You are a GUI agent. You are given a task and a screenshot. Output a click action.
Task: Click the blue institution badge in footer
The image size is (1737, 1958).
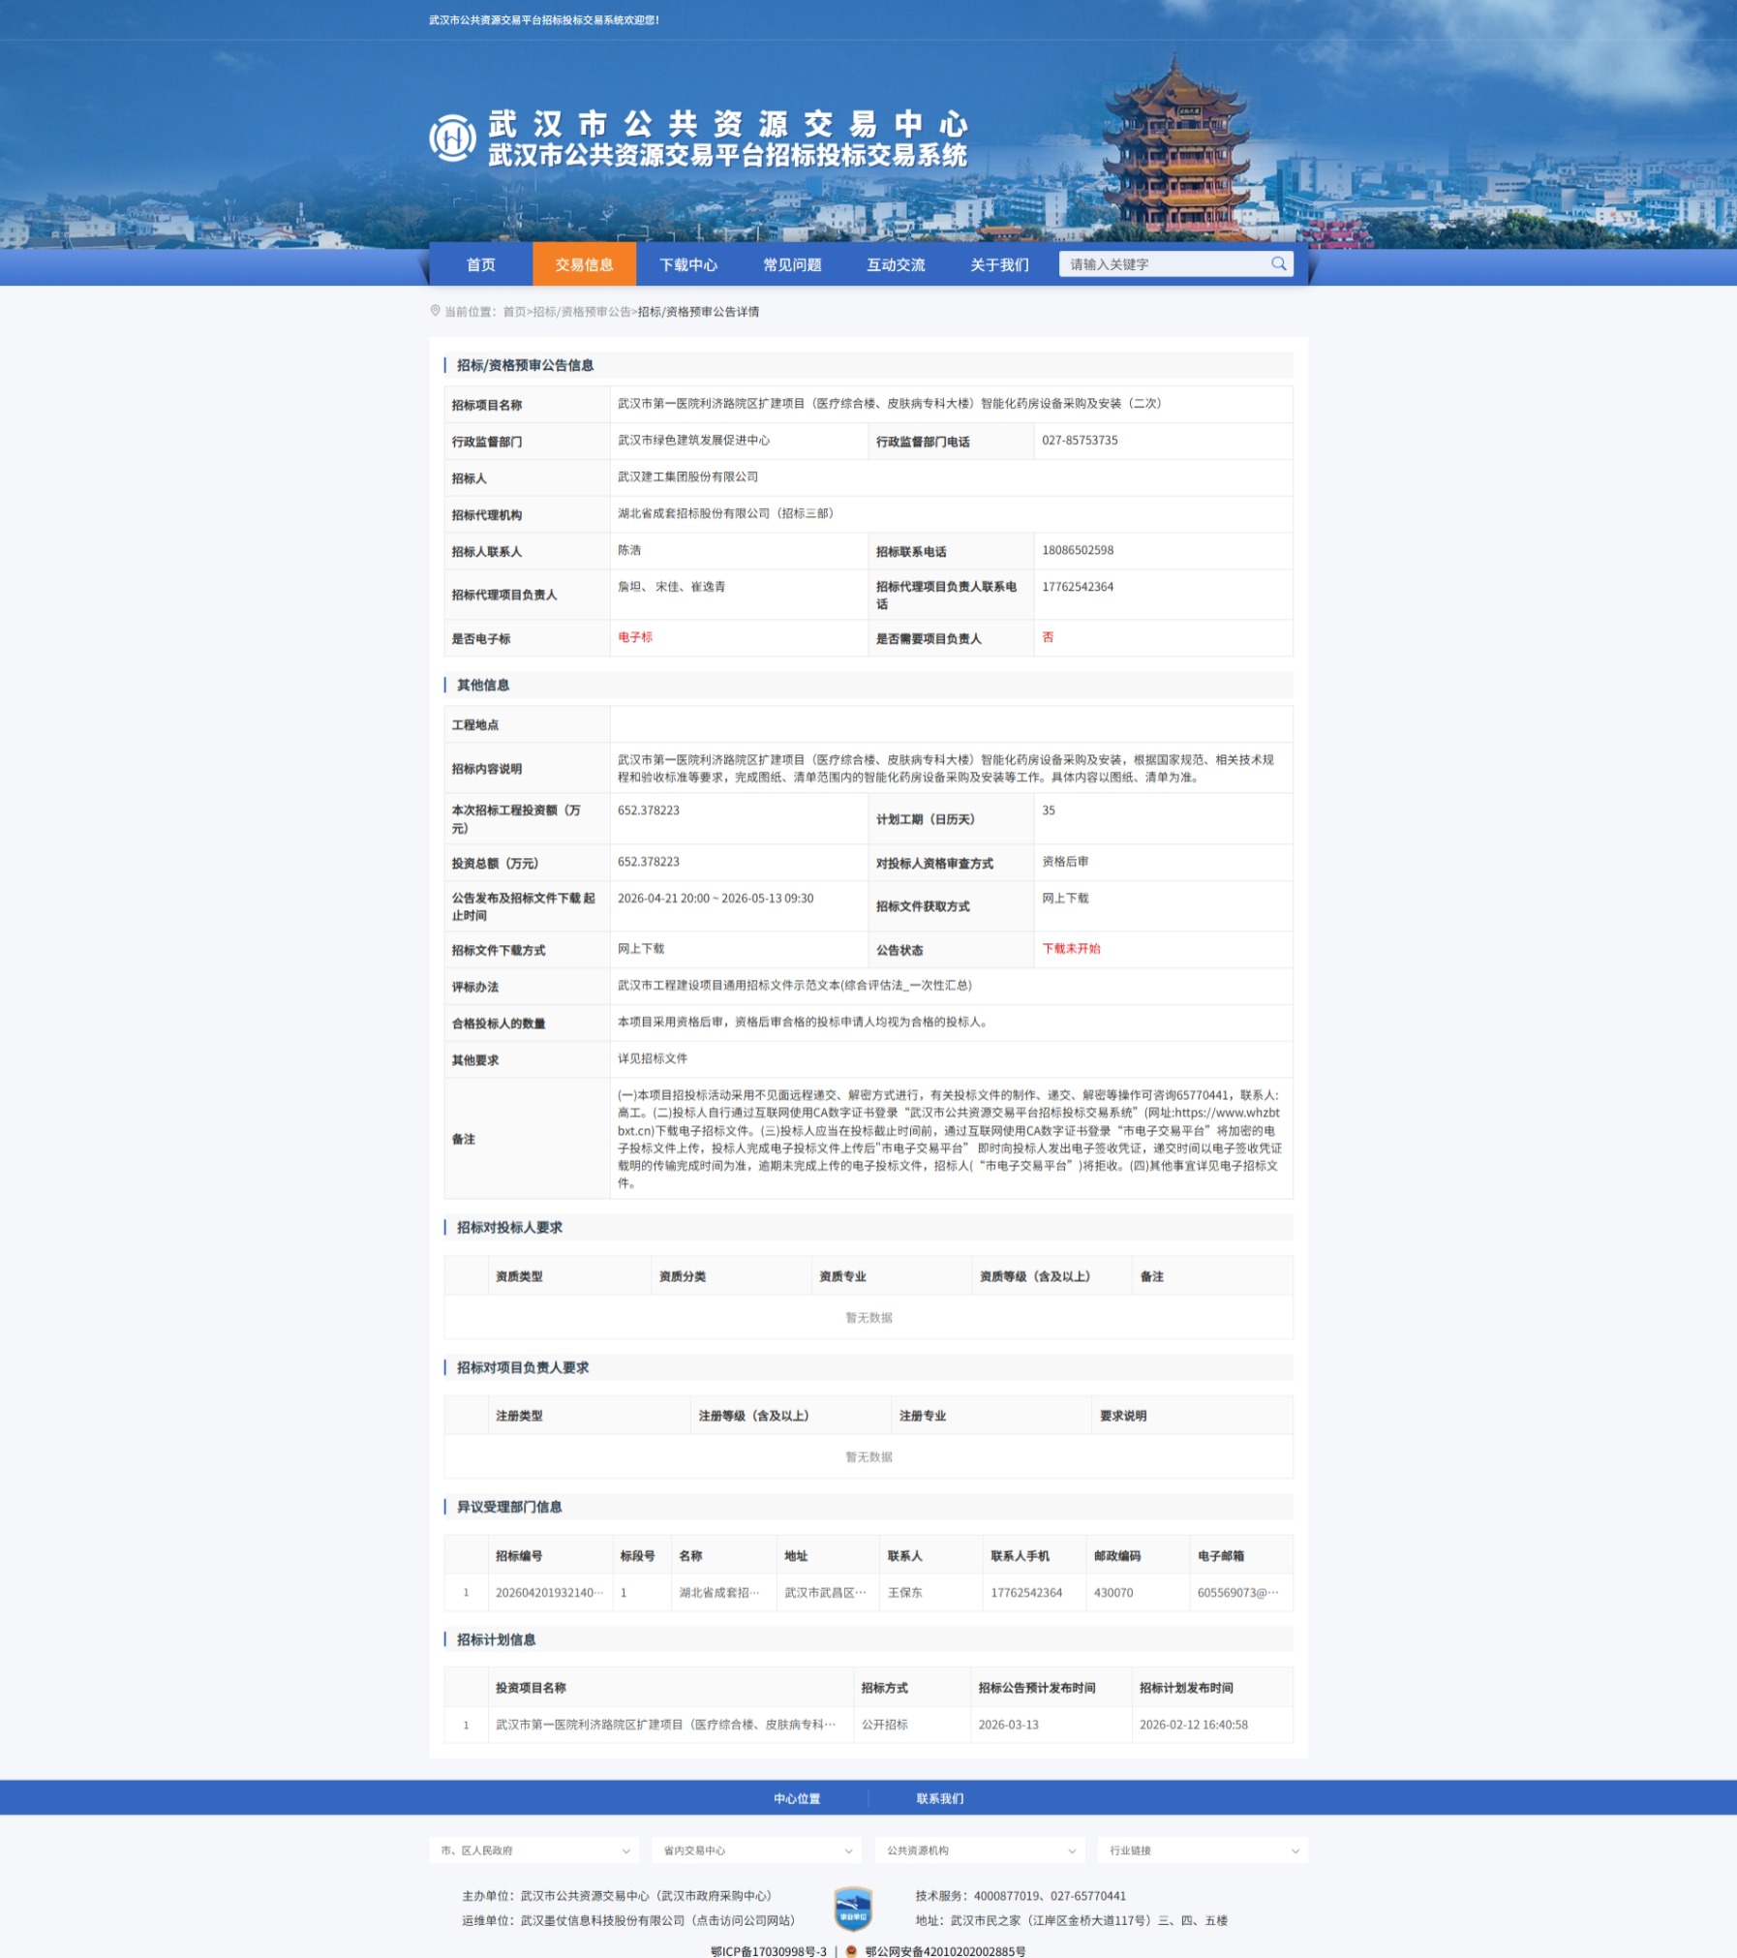(x=853, y=1909)
